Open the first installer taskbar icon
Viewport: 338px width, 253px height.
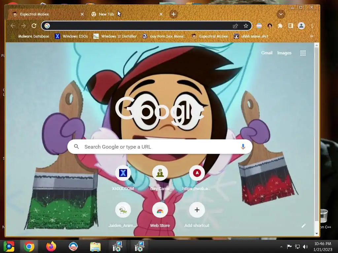[x=117, y=246]
